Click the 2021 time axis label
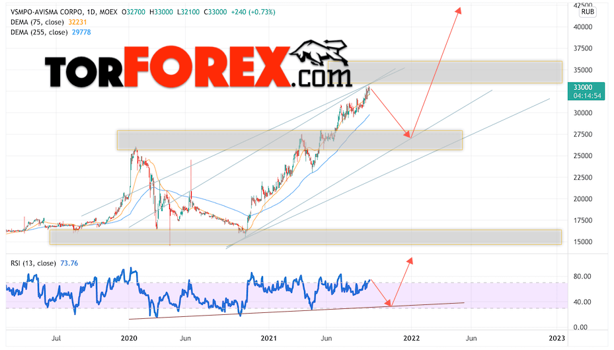This screenshot has height=350, width=614. click(x=269, y=338)
